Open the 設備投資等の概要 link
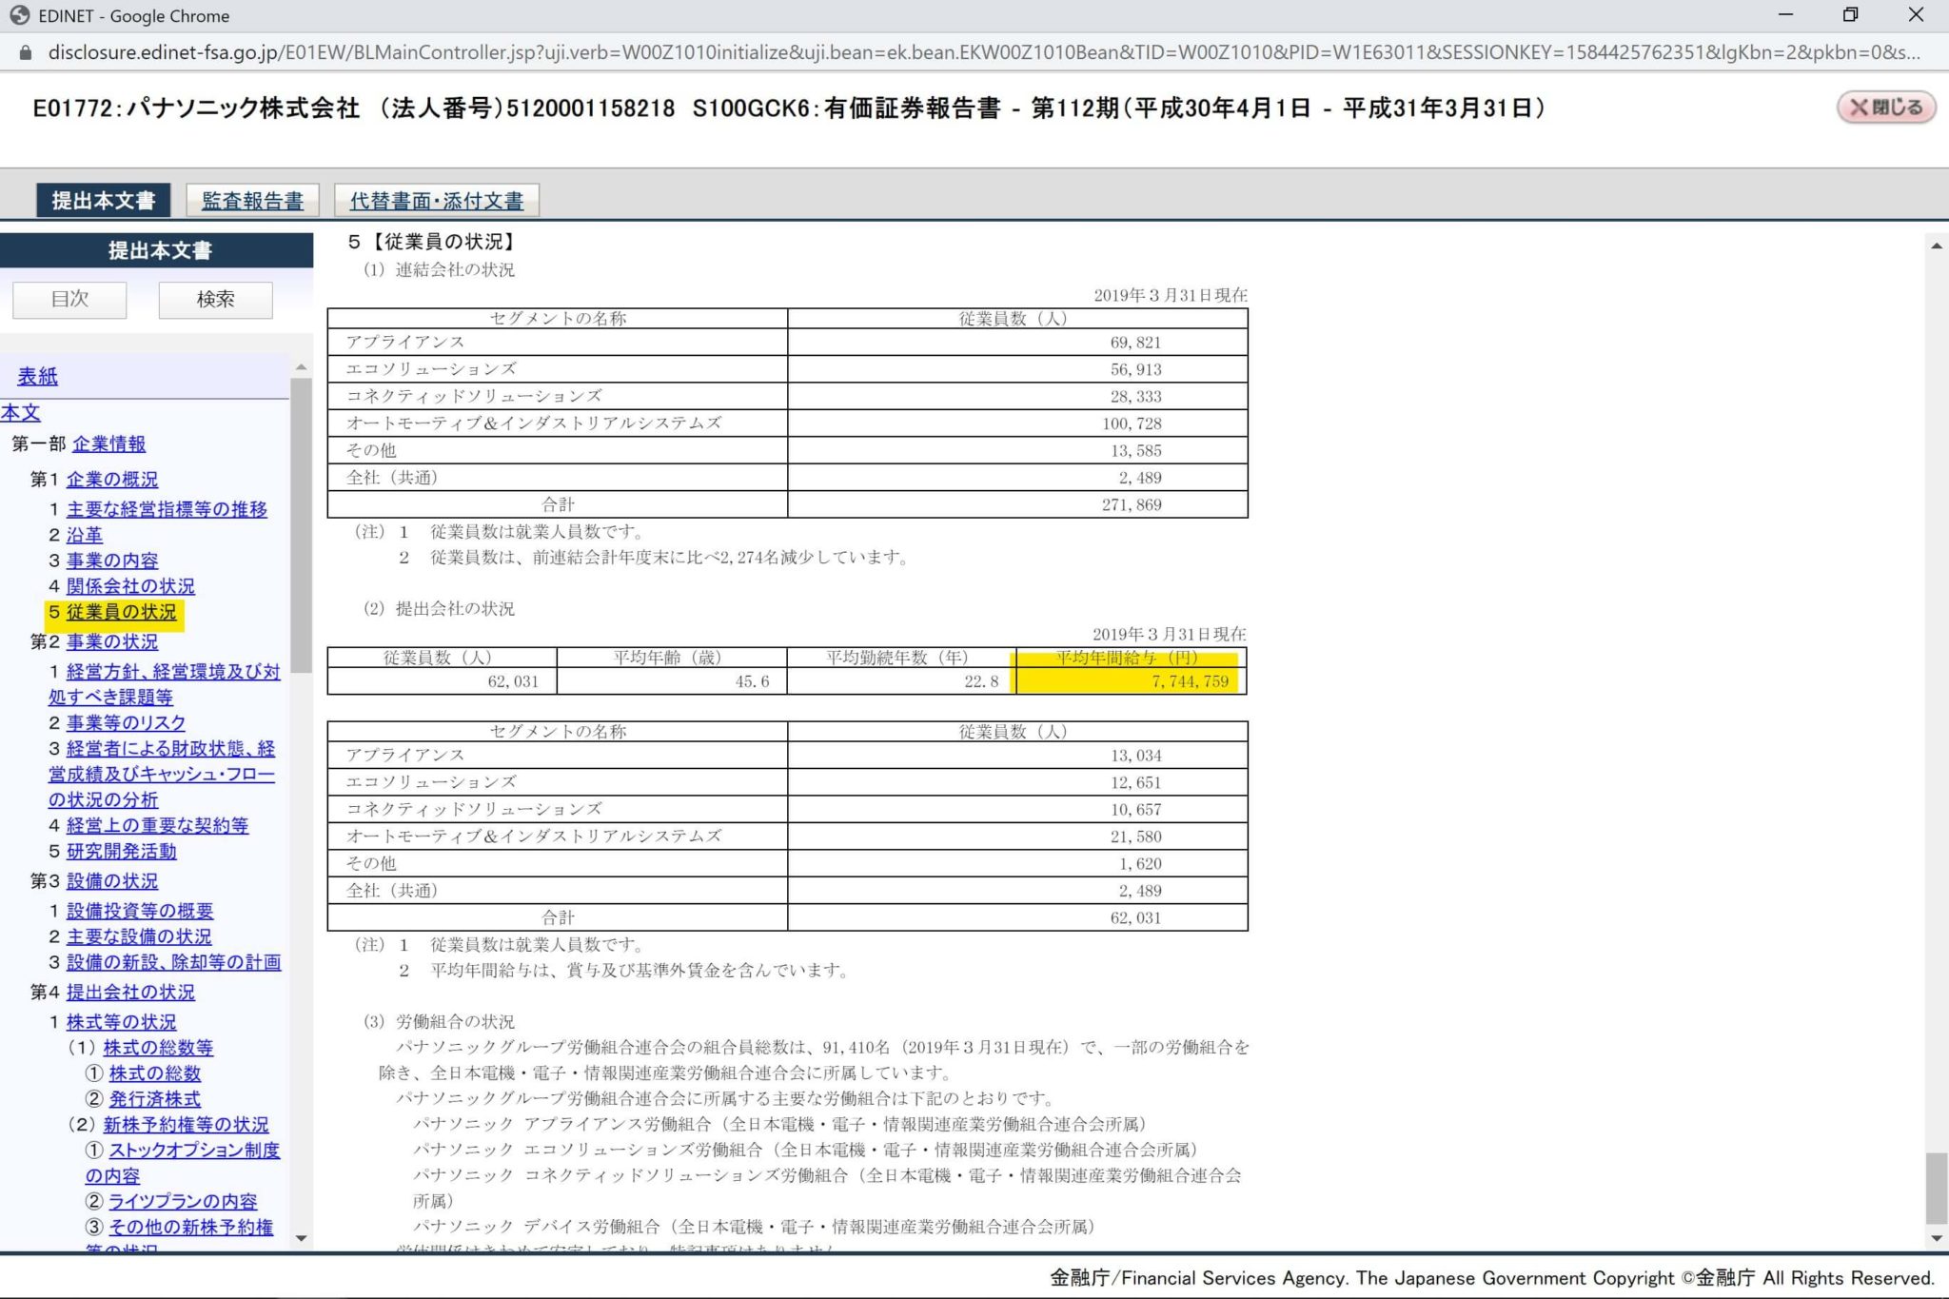 (x=140, y=912)
